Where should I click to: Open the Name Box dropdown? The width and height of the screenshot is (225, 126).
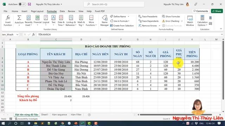click(17, 34)
